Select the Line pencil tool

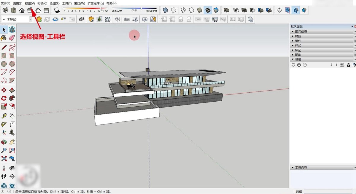click(4, 47)
